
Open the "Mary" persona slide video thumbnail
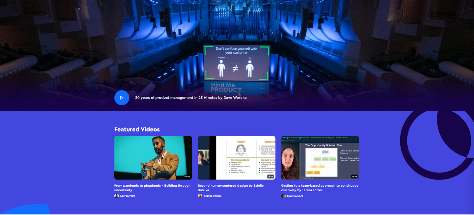[x=236, y=158]
